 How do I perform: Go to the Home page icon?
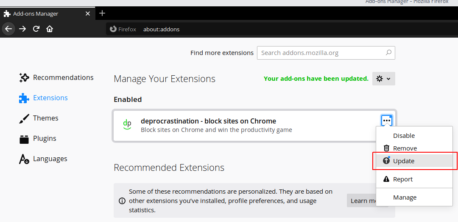click(50, 29)
